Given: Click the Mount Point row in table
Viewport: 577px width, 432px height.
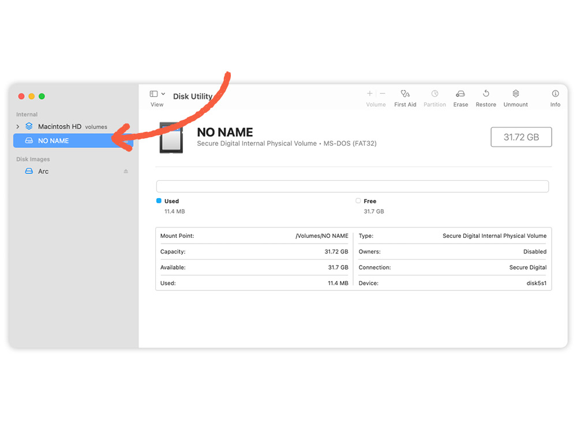Looking at the screenshot, I should 254,236.
